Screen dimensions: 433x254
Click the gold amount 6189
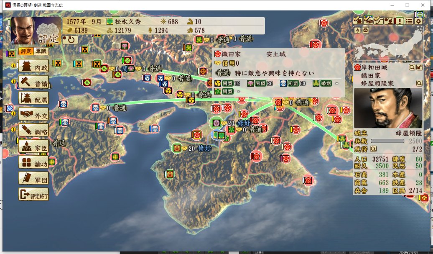pyautogui.click(x=81, y=30)
